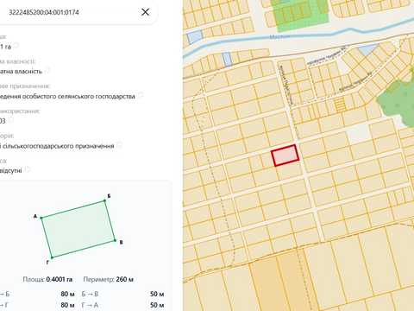Click the 'Площа: 0.4001 га' text

pyautogui.click(x=47, y=279)
